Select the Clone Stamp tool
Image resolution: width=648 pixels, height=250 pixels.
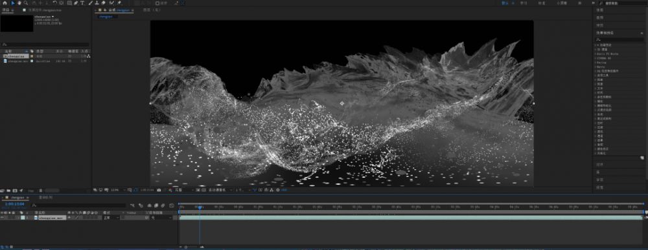(x=97, y=3)
